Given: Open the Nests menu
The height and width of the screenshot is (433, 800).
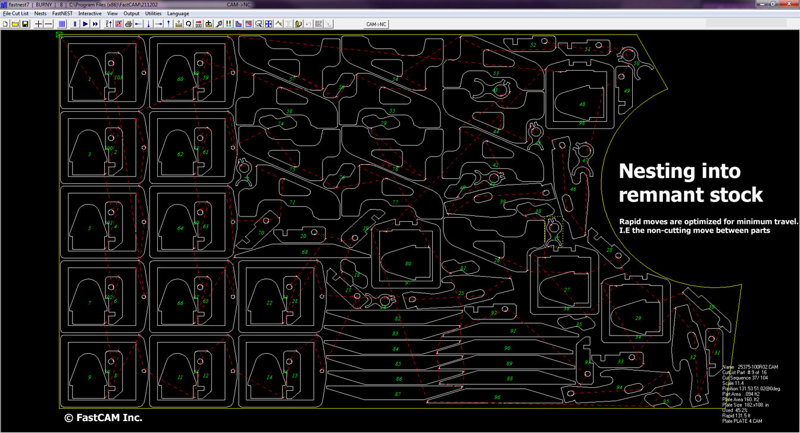Looking at the screenshot, I should (40, 13).
